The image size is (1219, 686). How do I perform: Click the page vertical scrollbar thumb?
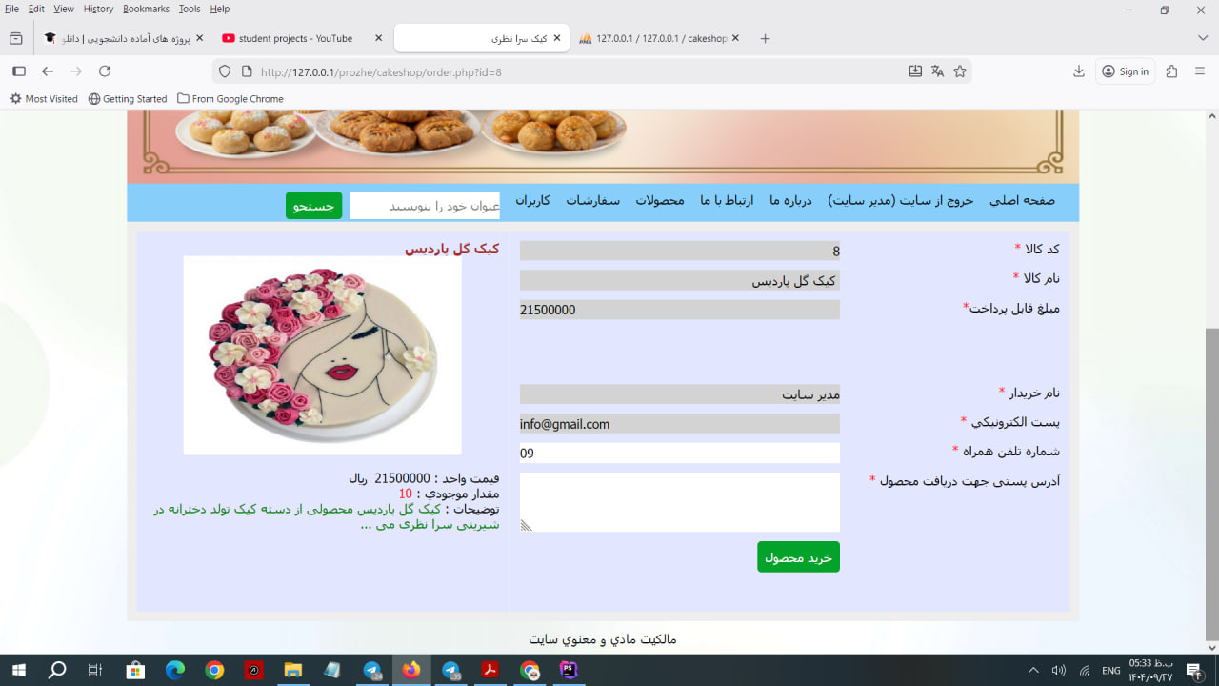[1211, 484]
